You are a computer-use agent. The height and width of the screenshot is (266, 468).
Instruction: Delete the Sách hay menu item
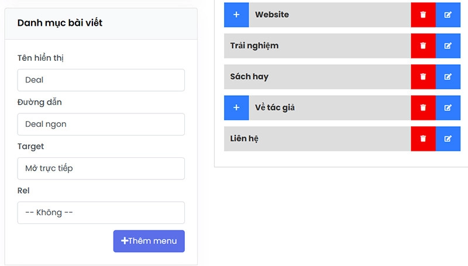pyautogui.click(x=423, y=77)
